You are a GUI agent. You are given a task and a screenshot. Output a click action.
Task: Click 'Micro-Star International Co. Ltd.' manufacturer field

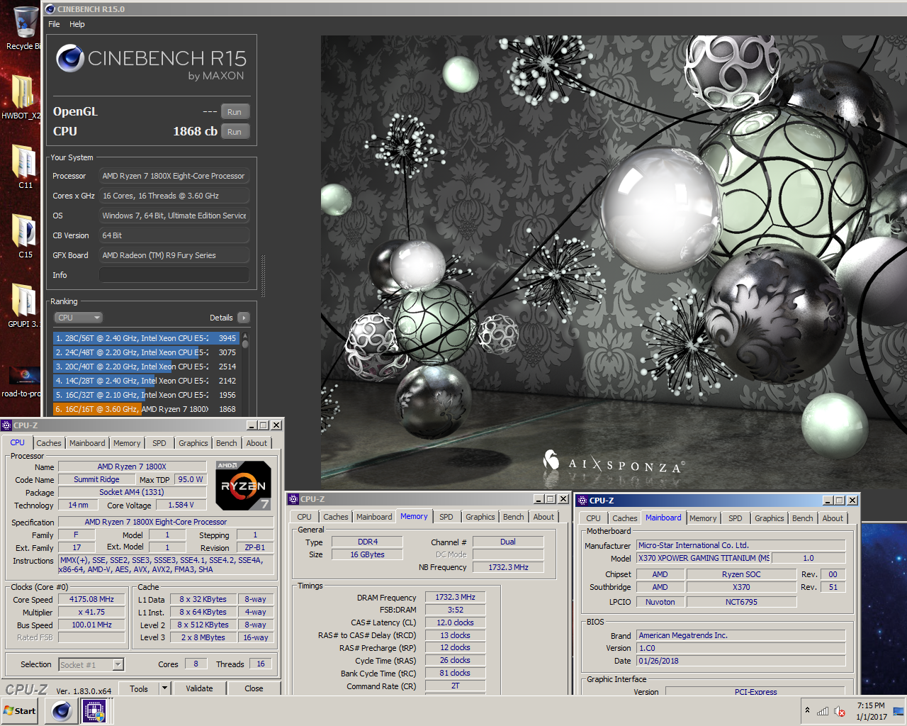(741, 545)
